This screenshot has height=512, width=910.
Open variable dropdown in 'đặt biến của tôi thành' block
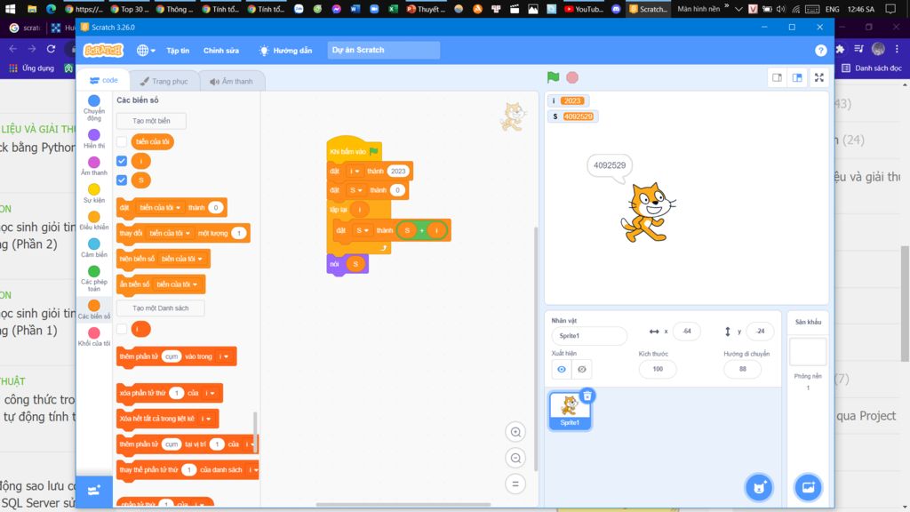[x=160, y=208]
